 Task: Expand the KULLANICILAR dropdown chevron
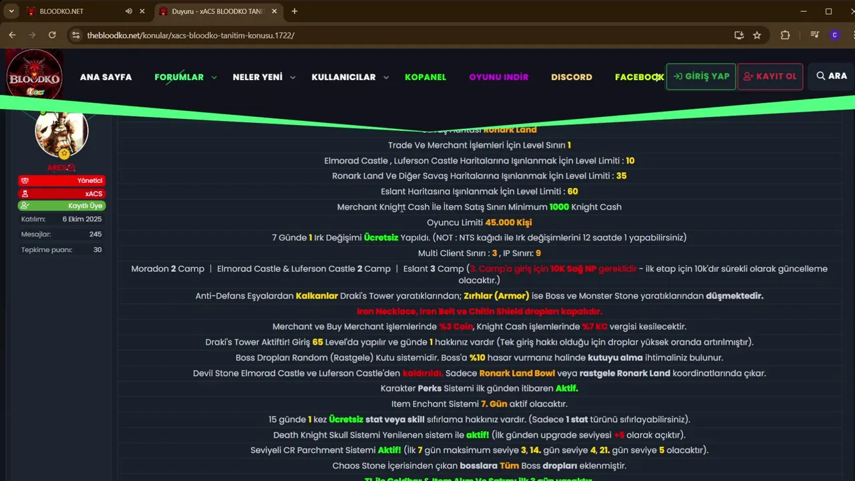click(386, 77)
